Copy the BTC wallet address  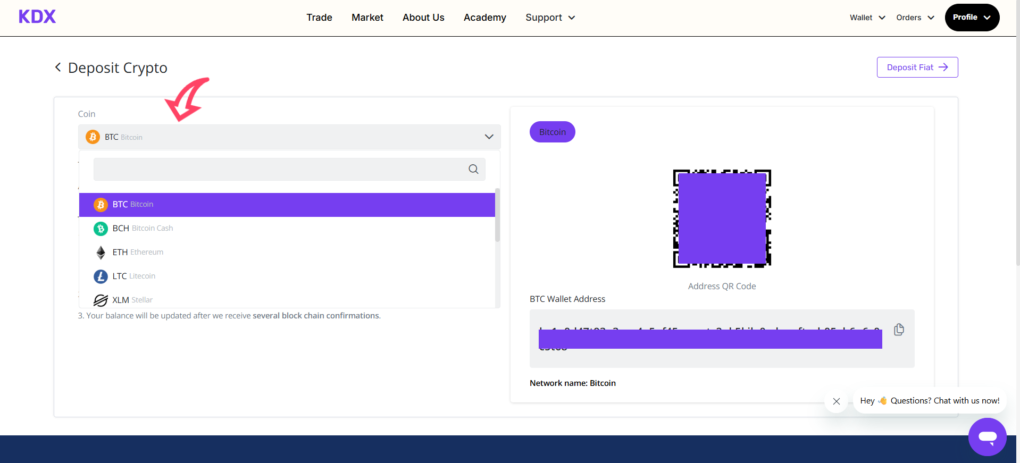click(899, 330)
